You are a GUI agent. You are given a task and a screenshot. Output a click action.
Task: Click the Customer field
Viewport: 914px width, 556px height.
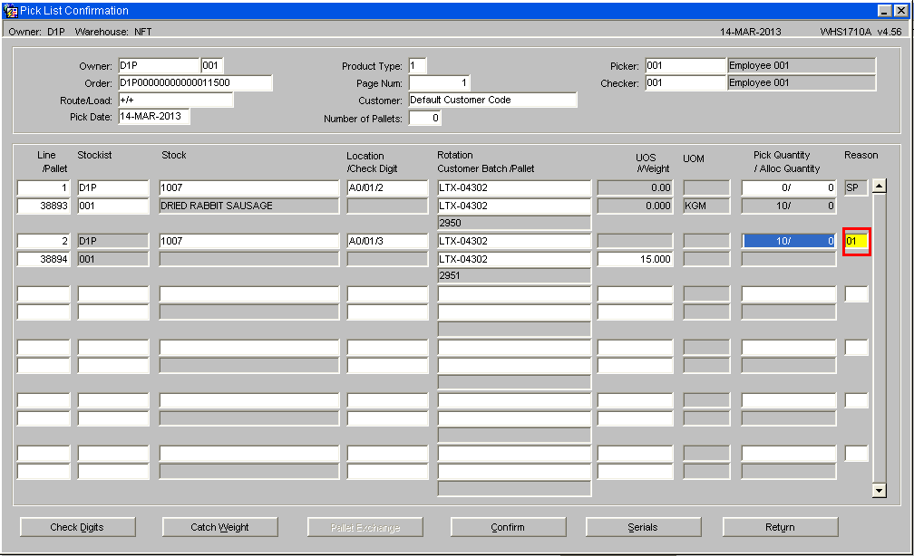pyautogui.click(x=492, y=101)
